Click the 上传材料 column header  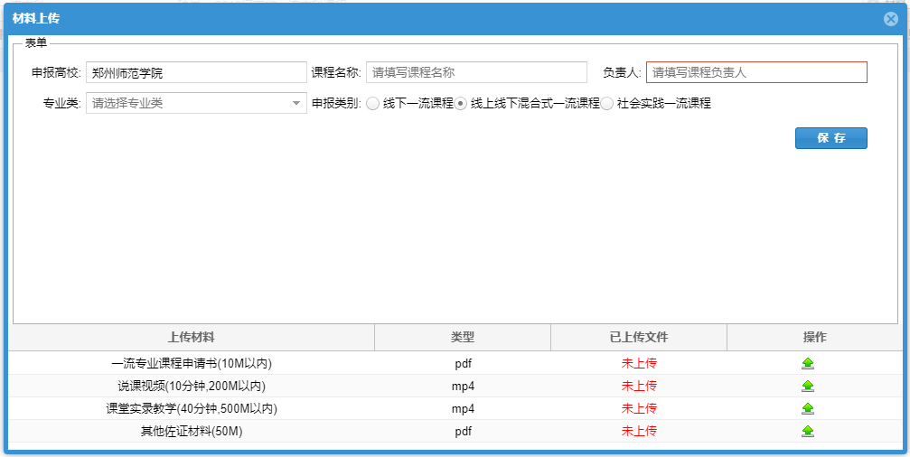[192, 338]
